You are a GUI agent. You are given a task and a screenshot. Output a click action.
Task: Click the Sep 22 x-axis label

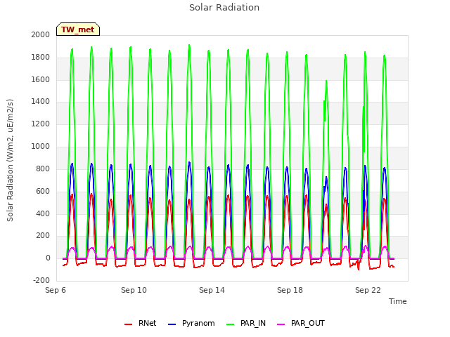(x=368, y=290)
